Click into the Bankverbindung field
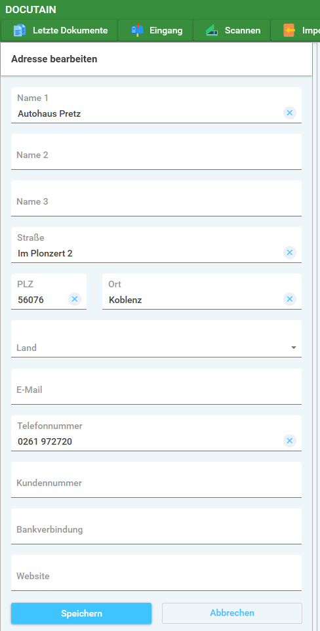320x631 pixels. click(x=156, y=526)
